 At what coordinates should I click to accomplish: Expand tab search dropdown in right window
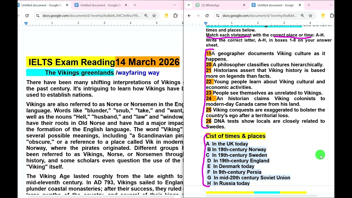click(x=189, y=5)
